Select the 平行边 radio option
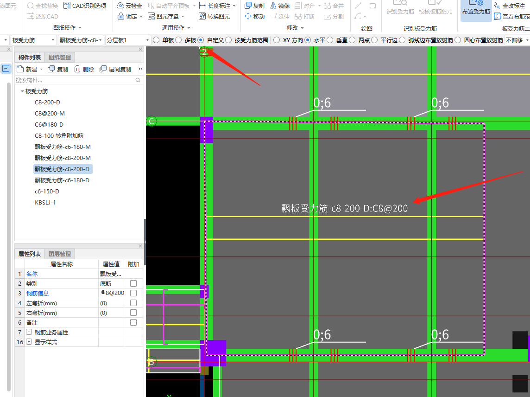 pyautogui.click(x=374, y=40)
